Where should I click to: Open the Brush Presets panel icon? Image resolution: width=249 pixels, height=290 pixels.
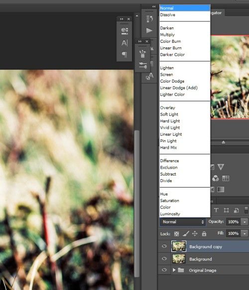142,53
